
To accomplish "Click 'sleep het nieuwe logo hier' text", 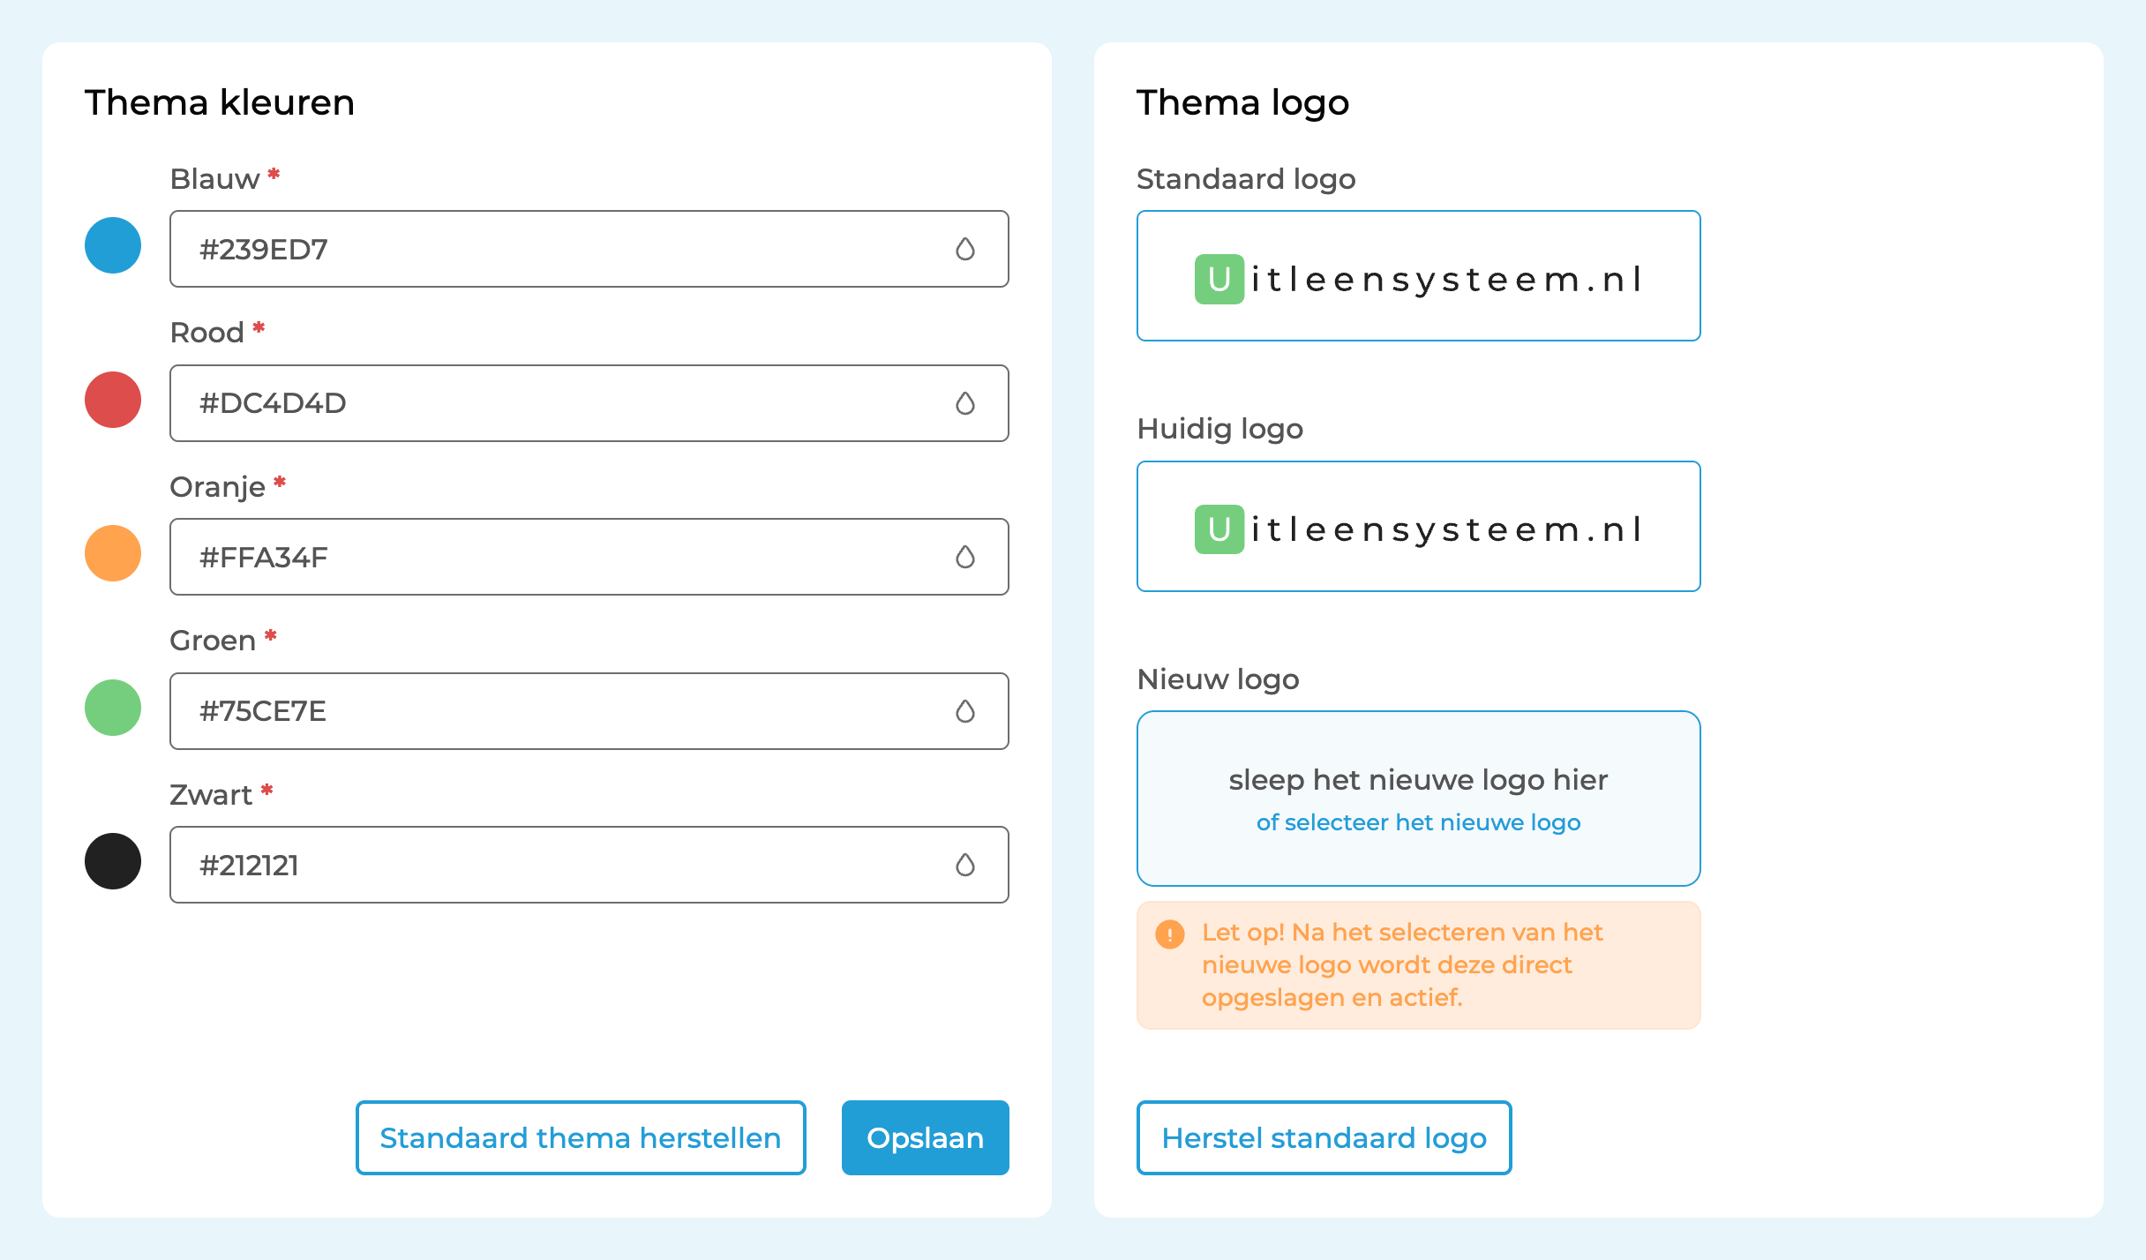I will click(1419, 780).
